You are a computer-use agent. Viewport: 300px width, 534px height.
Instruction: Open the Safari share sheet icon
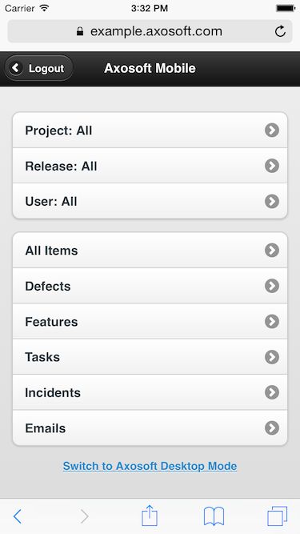pos(150,516)
